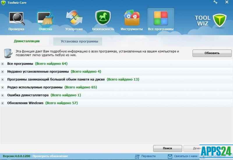
Task: Open the Безопасность security section
Action: click(x=103, y=21)
